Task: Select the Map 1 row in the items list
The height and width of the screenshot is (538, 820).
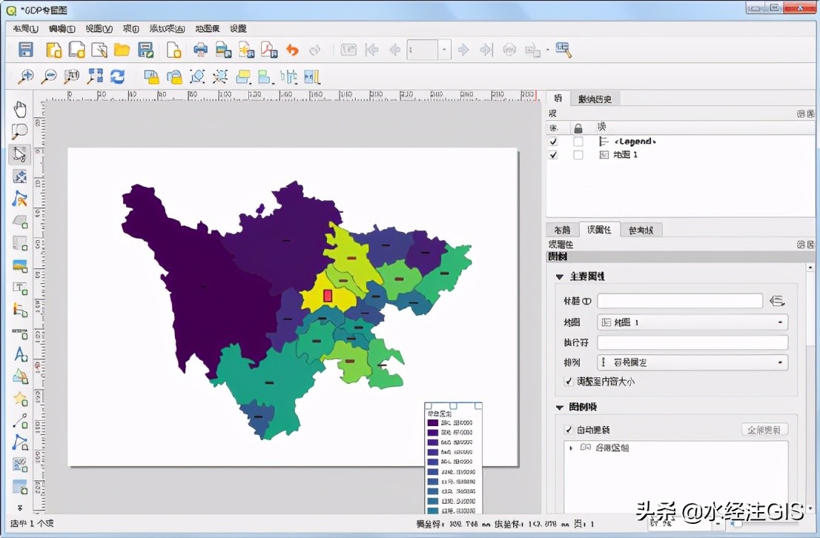Action: click(x=680, y=155)
